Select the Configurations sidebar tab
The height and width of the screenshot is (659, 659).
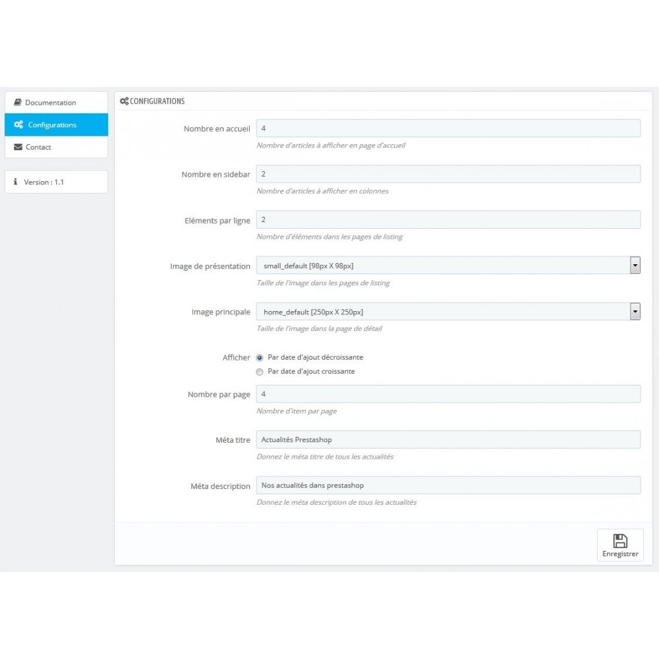[x=56, y=125]
